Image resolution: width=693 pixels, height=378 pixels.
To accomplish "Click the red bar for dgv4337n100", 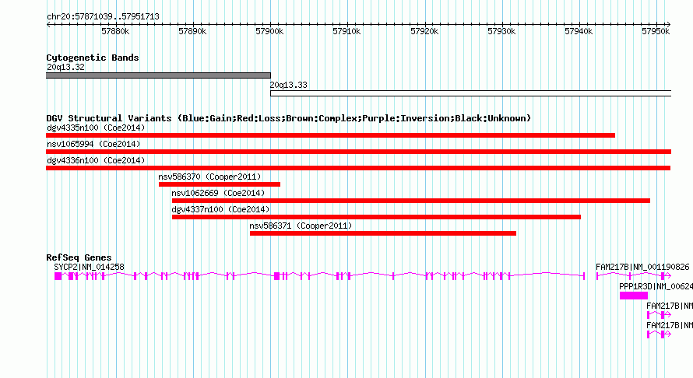I will pyautogui.click(x=376, y=217).
